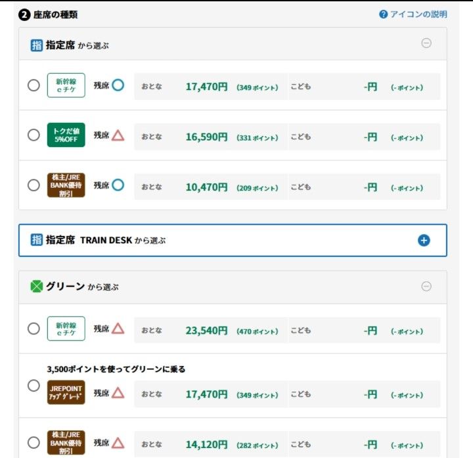Image resolution: width=473 pixels, height=458 pixels.
Task: Select the 10,470円 株主/JRE BANK優待割引 radio
Action: [34, 185]
